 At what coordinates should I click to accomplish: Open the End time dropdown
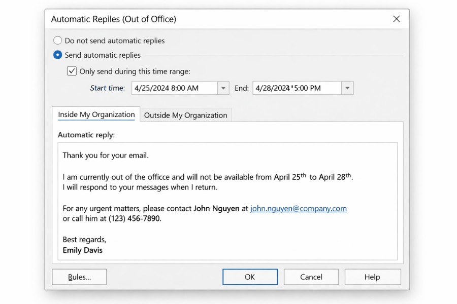point(347,88)
